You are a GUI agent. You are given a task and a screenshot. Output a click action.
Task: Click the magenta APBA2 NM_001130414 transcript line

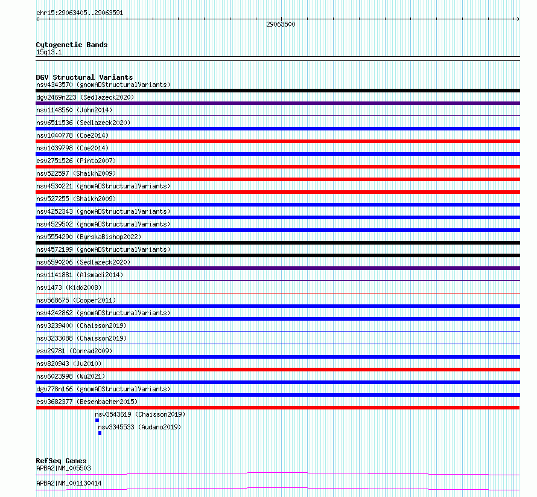[278, 489]
